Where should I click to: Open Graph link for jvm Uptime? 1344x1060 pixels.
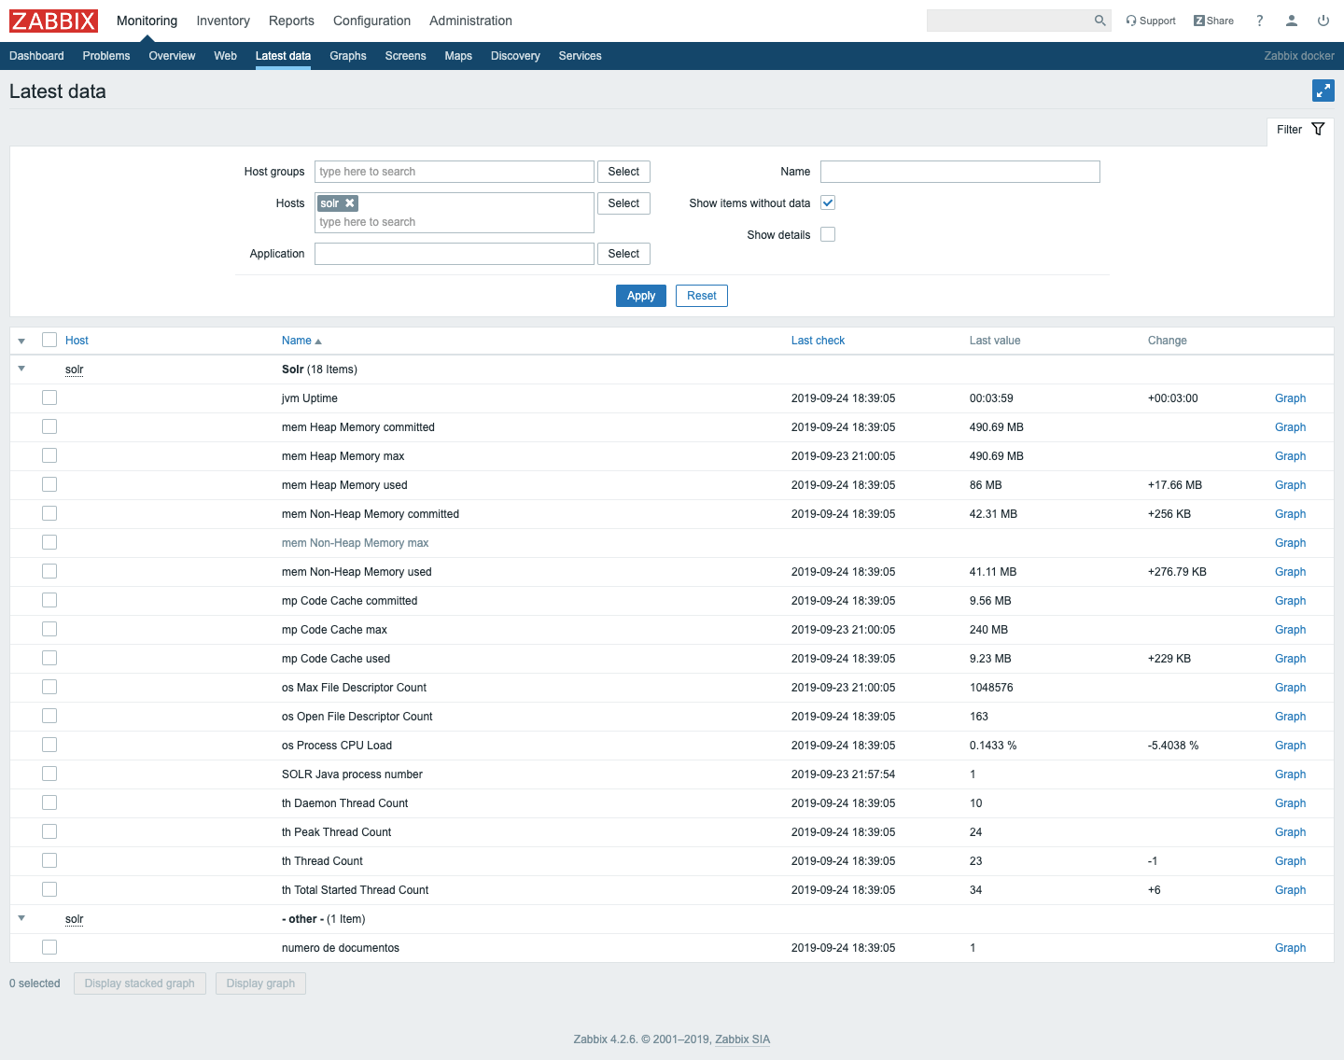click(x=1290, y=398)
